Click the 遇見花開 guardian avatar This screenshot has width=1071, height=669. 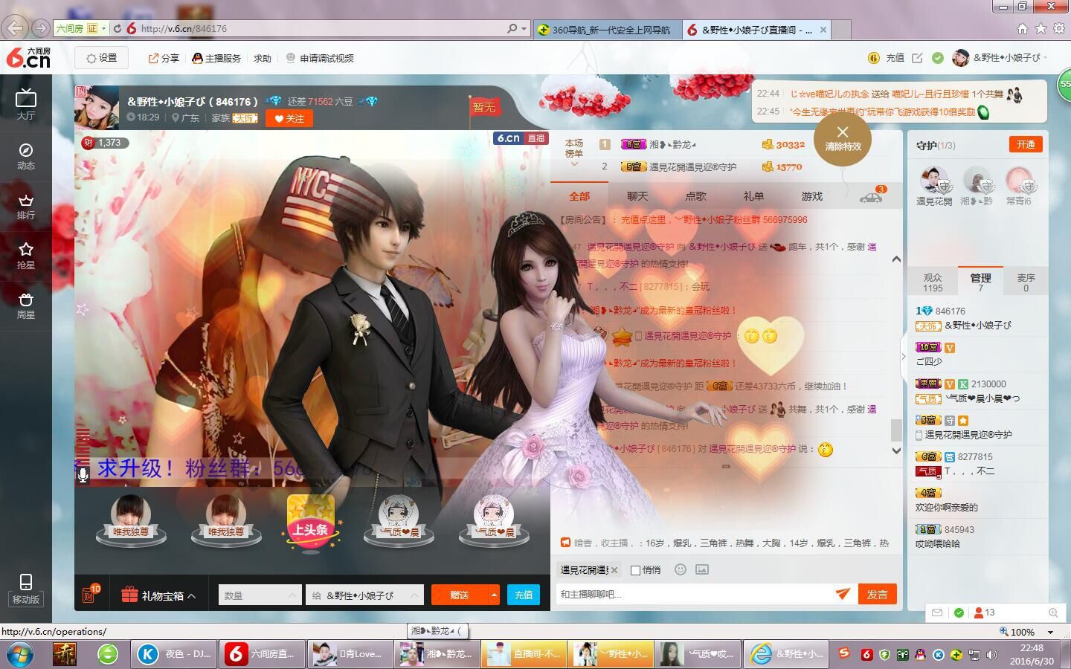pos(933,180)
